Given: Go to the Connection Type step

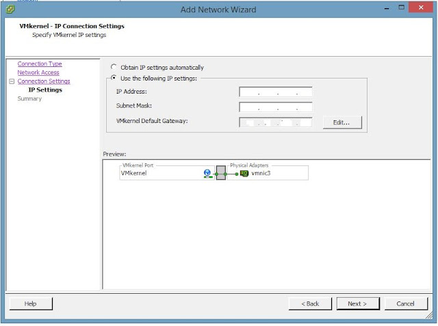Looking at the screenshot, I should point(40,64).
